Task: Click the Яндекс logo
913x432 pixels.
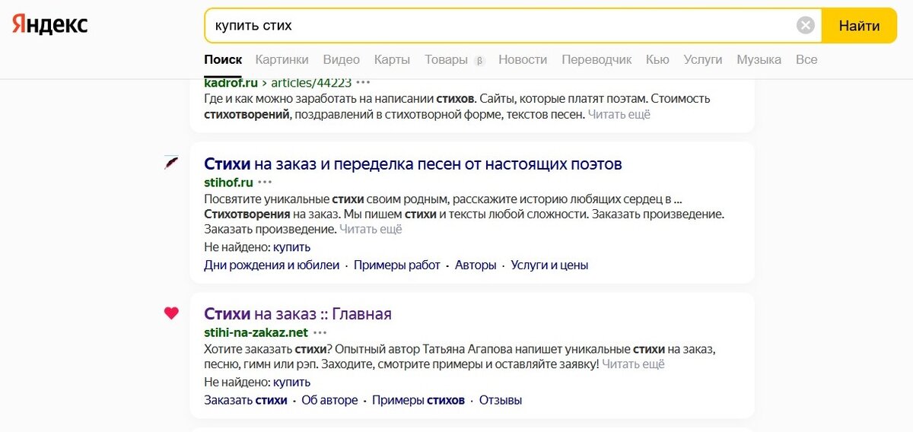Action: pyautogui.click(x=49, y=25)
